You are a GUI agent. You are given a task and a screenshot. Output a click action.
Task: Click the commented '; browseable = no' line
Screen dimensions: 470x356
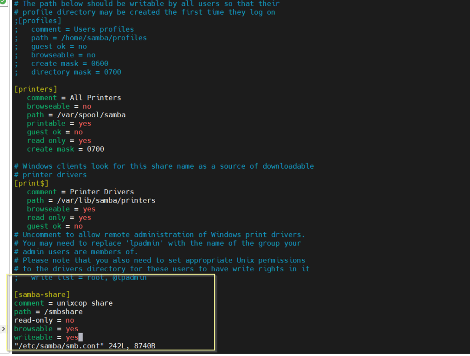[x=55, y=55]
